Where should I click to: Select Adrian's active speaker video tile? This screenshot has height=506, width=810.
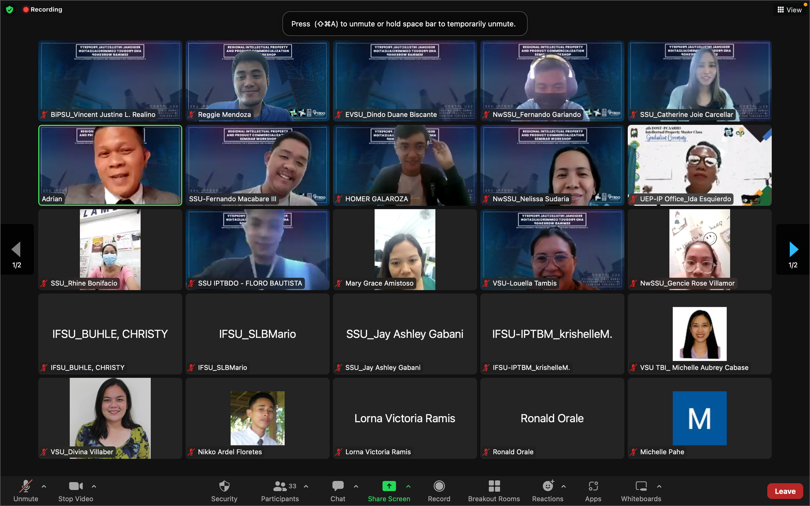110,165
